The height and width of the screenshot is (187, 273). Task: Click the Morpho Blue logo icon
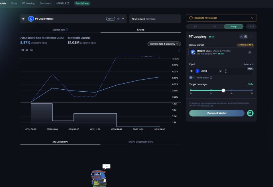click(x=193, y=52)
